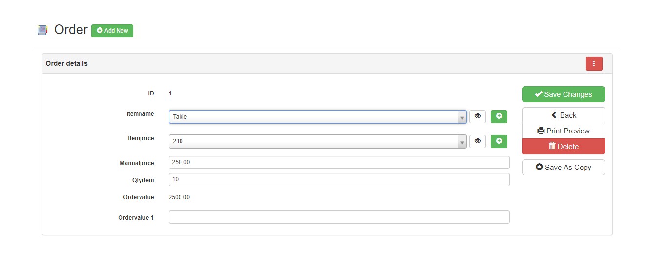Focus the Ordervalue 1 input field
Image resolution: width=645 pixels, height=280 pixels.
pos(339,217)
